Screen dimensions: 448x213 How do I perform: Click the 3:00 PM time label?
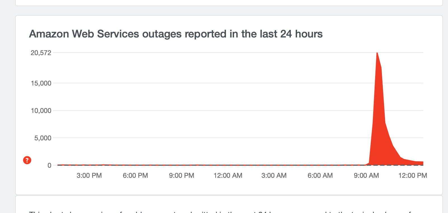coord(89,176)
